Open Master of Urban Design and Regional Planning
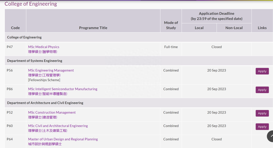The height and width of the screenshot is (148, 273). [63, 139]
